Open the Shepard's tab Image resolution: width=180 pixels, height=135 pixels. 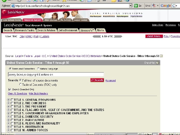point(87,30)
